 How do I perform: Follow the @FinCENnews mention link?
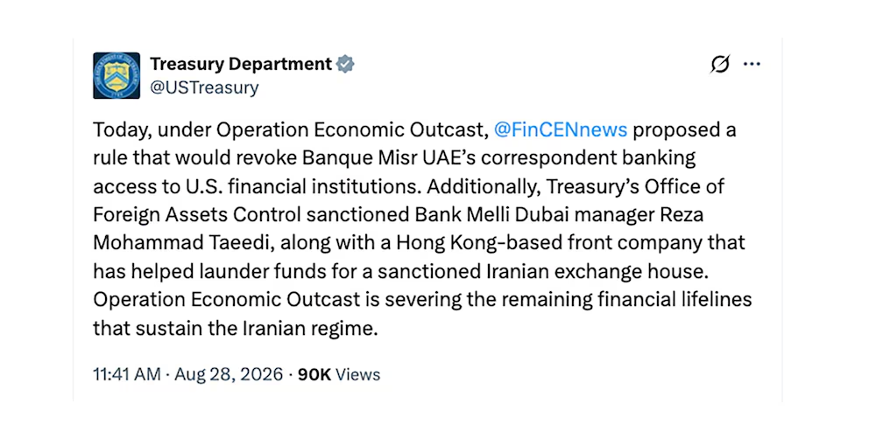pos(560,129)
